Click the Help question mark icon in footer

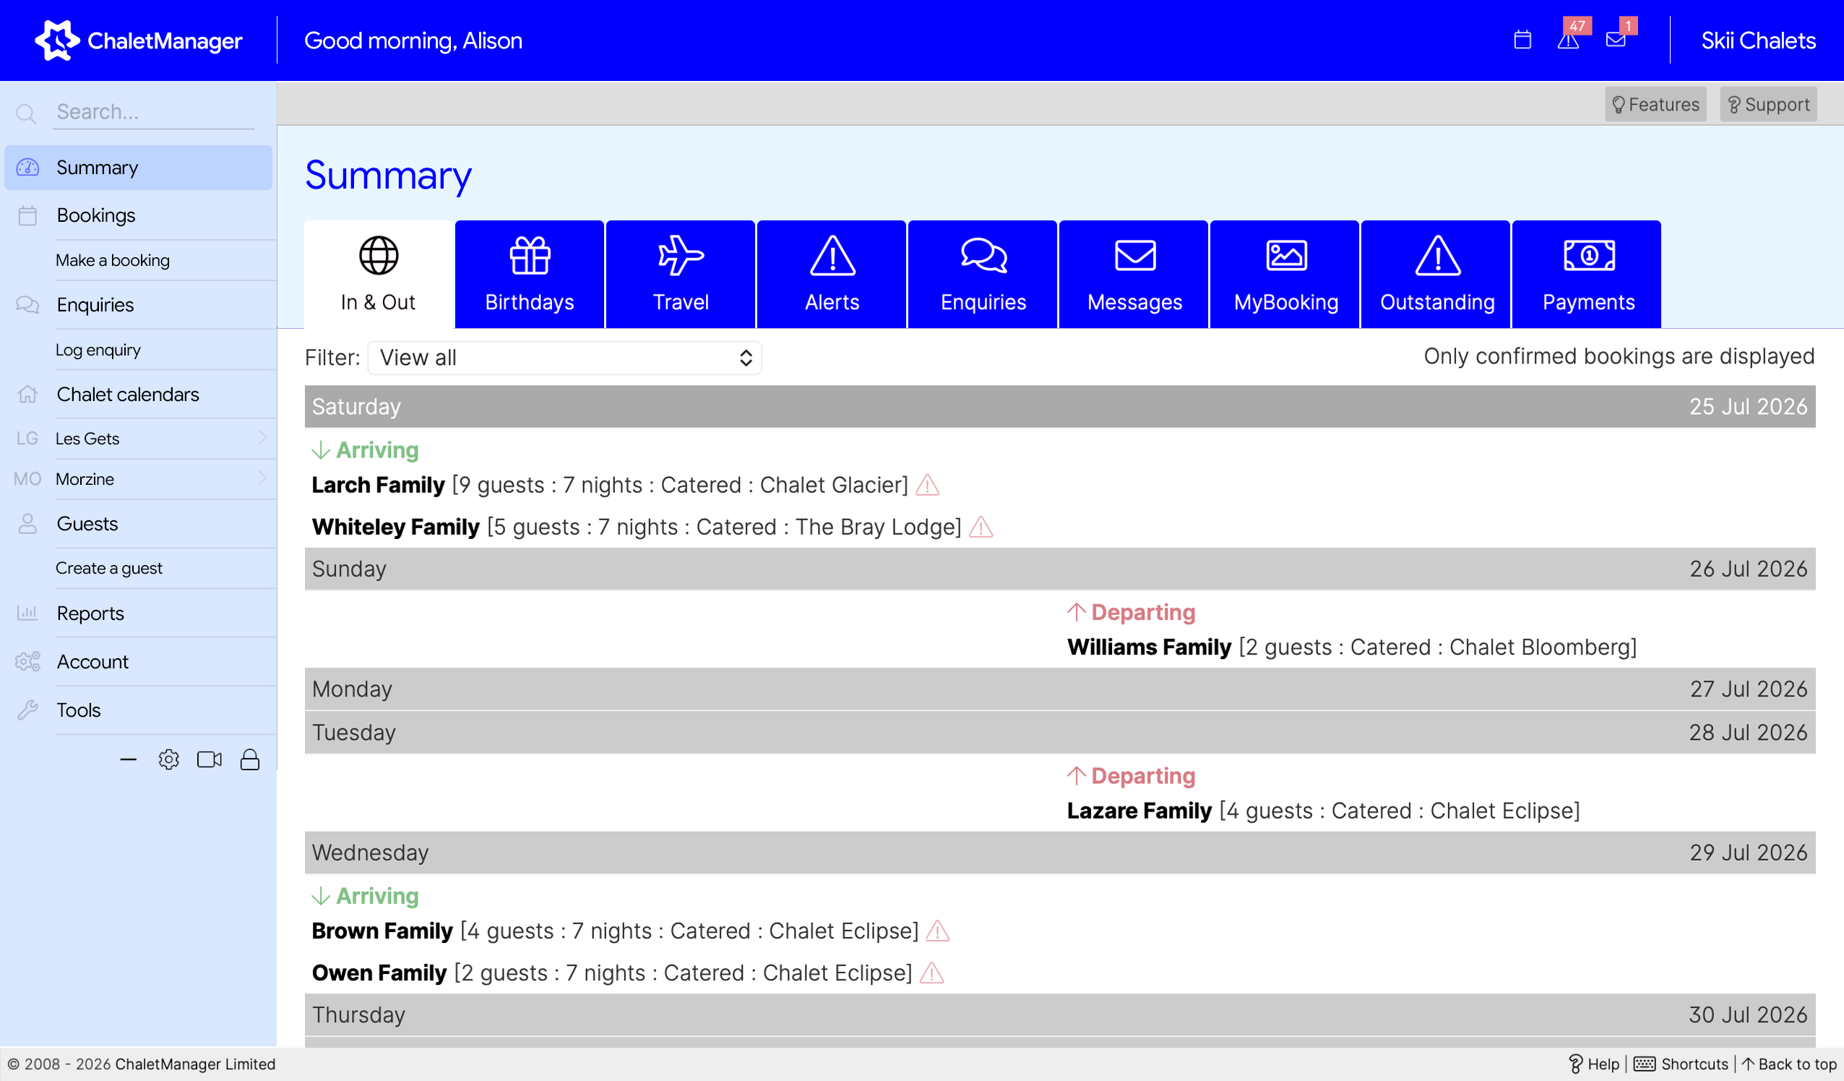point(1576,1064)
